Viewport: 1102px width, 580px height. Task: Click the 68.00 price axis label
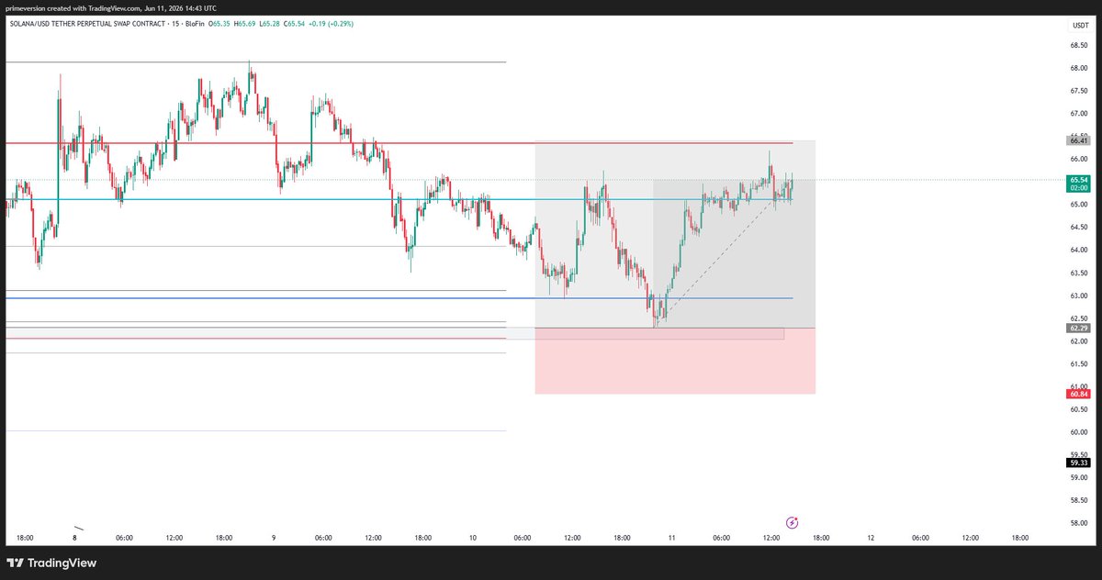point(1079,68)
